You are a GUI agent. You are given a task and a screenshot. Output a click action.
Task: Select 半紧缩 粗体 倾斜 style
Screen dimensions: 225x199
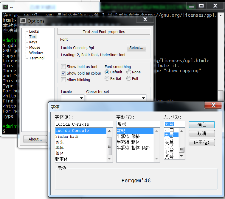(x=135, y=148)
